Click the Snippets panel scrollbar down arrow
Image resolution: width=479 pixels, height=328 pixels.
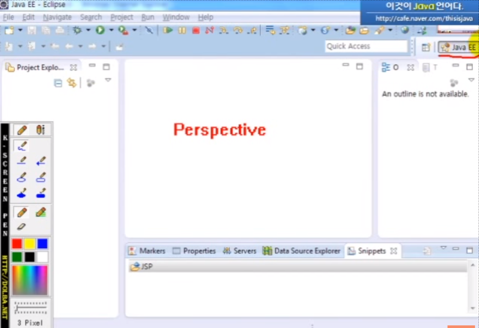(473, 308)
